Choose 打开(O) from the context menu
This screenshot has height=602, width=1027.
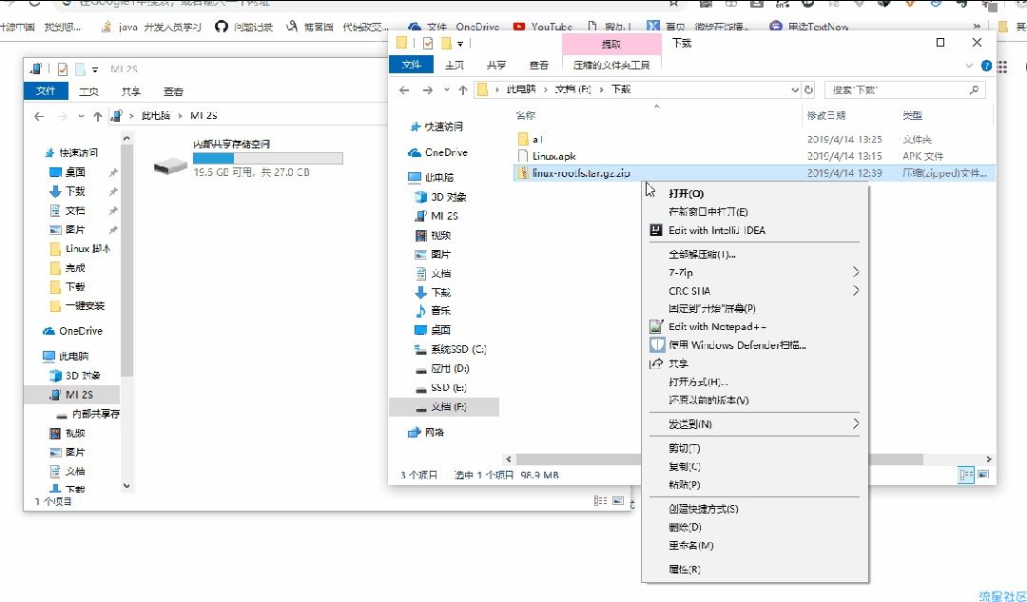tap(754, 193)
